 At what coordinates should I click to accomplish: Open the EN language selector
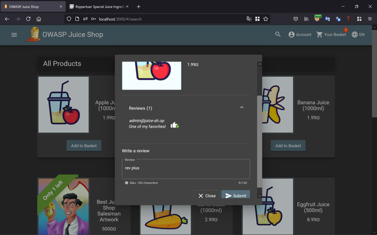pyautogui.click(x=358, y=34)
